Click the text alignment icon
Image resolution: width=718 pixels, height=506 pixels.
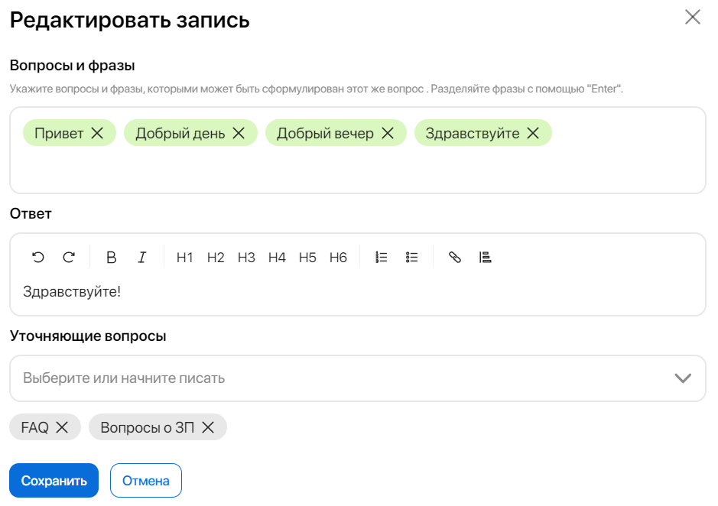coord(485,258)
